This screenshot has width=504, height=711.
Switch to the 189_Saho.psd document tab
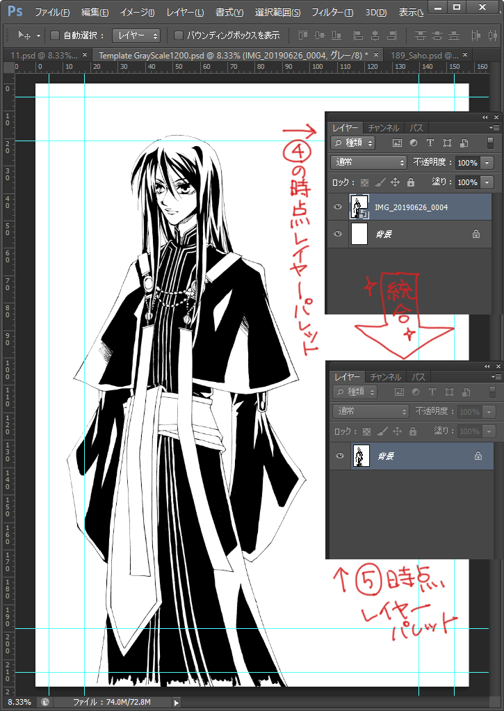tap(424, 56)
